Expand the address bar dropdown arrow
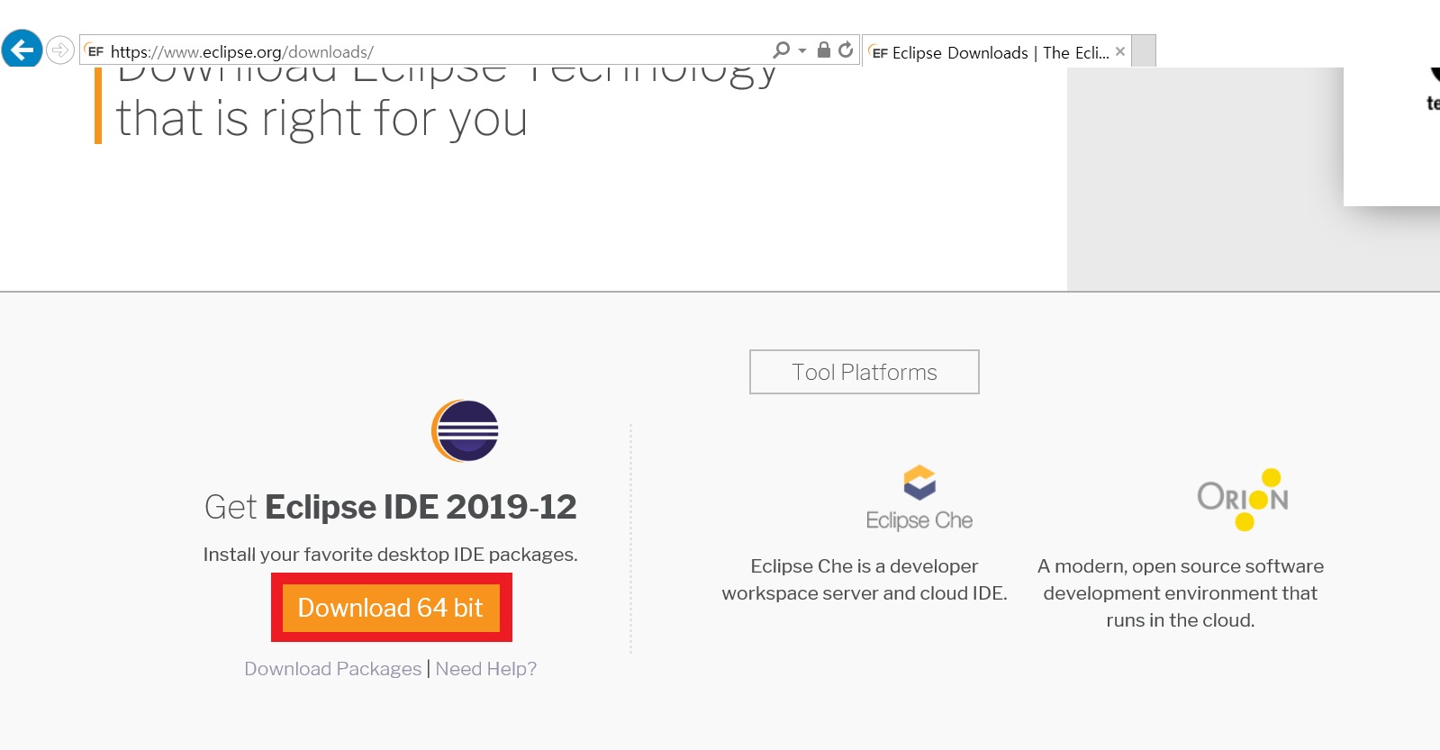Image resolution: width=1440 pixels, height=750 pixels. pyautogui.click(x=802, y=51)
